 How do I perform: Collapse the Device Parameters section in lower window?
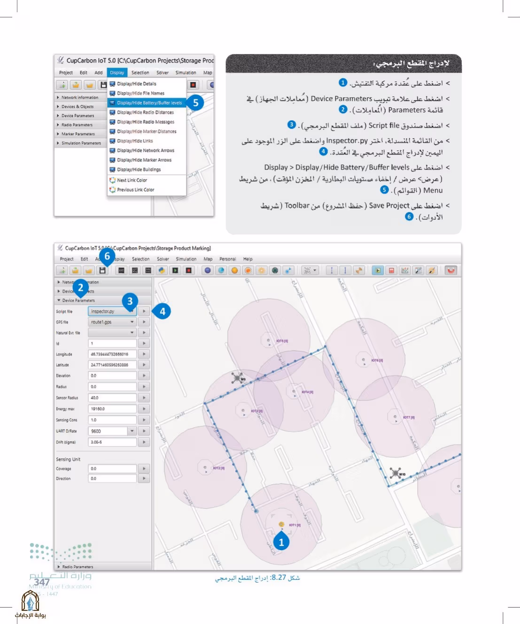click(x=103, y=300)
